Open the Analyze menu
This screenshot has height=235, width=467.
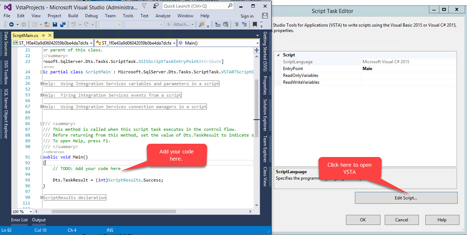163,16
